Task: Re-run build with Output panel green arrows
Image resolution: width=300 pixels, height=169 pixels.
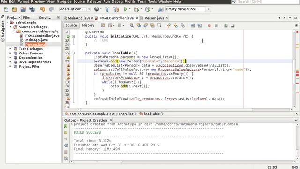Action: click(66, 126)
